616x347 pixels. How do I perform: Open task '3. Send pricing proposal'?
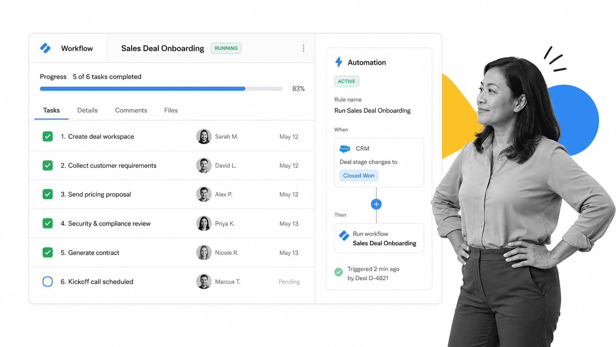click(x=96, y=194)
